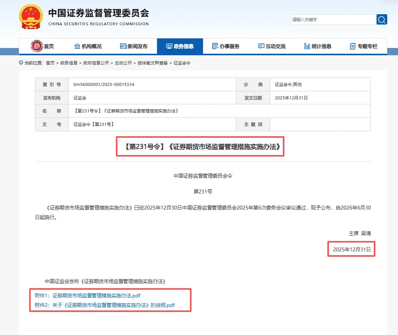Open 主动公开 breadcrumb link
This screenshot has width=398, height=335.
click(123, 63)
